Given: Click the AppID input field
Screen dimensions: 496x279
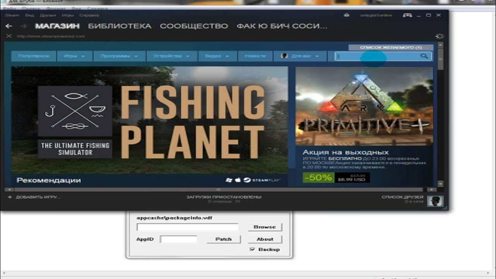Looking at the screenshot, I should pos(179,239).
